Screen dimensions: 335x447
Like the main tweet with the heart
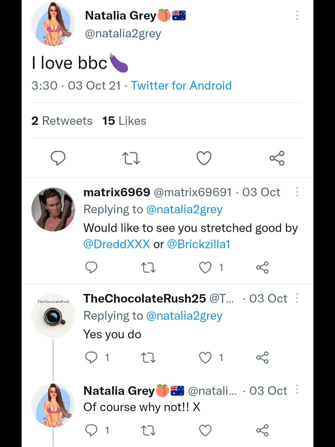click(204, 158)
